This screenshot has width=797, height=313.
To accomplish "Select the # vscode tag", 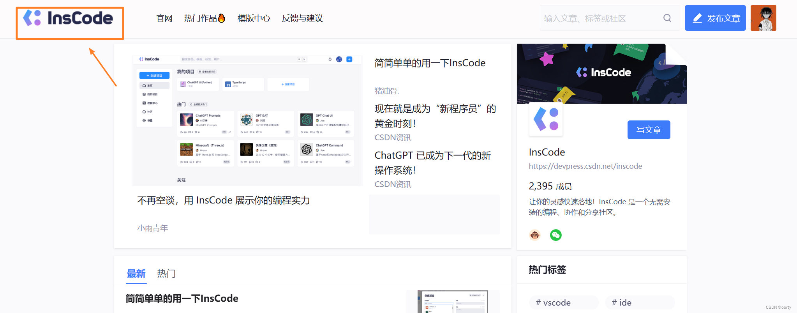I will point(564,302).
